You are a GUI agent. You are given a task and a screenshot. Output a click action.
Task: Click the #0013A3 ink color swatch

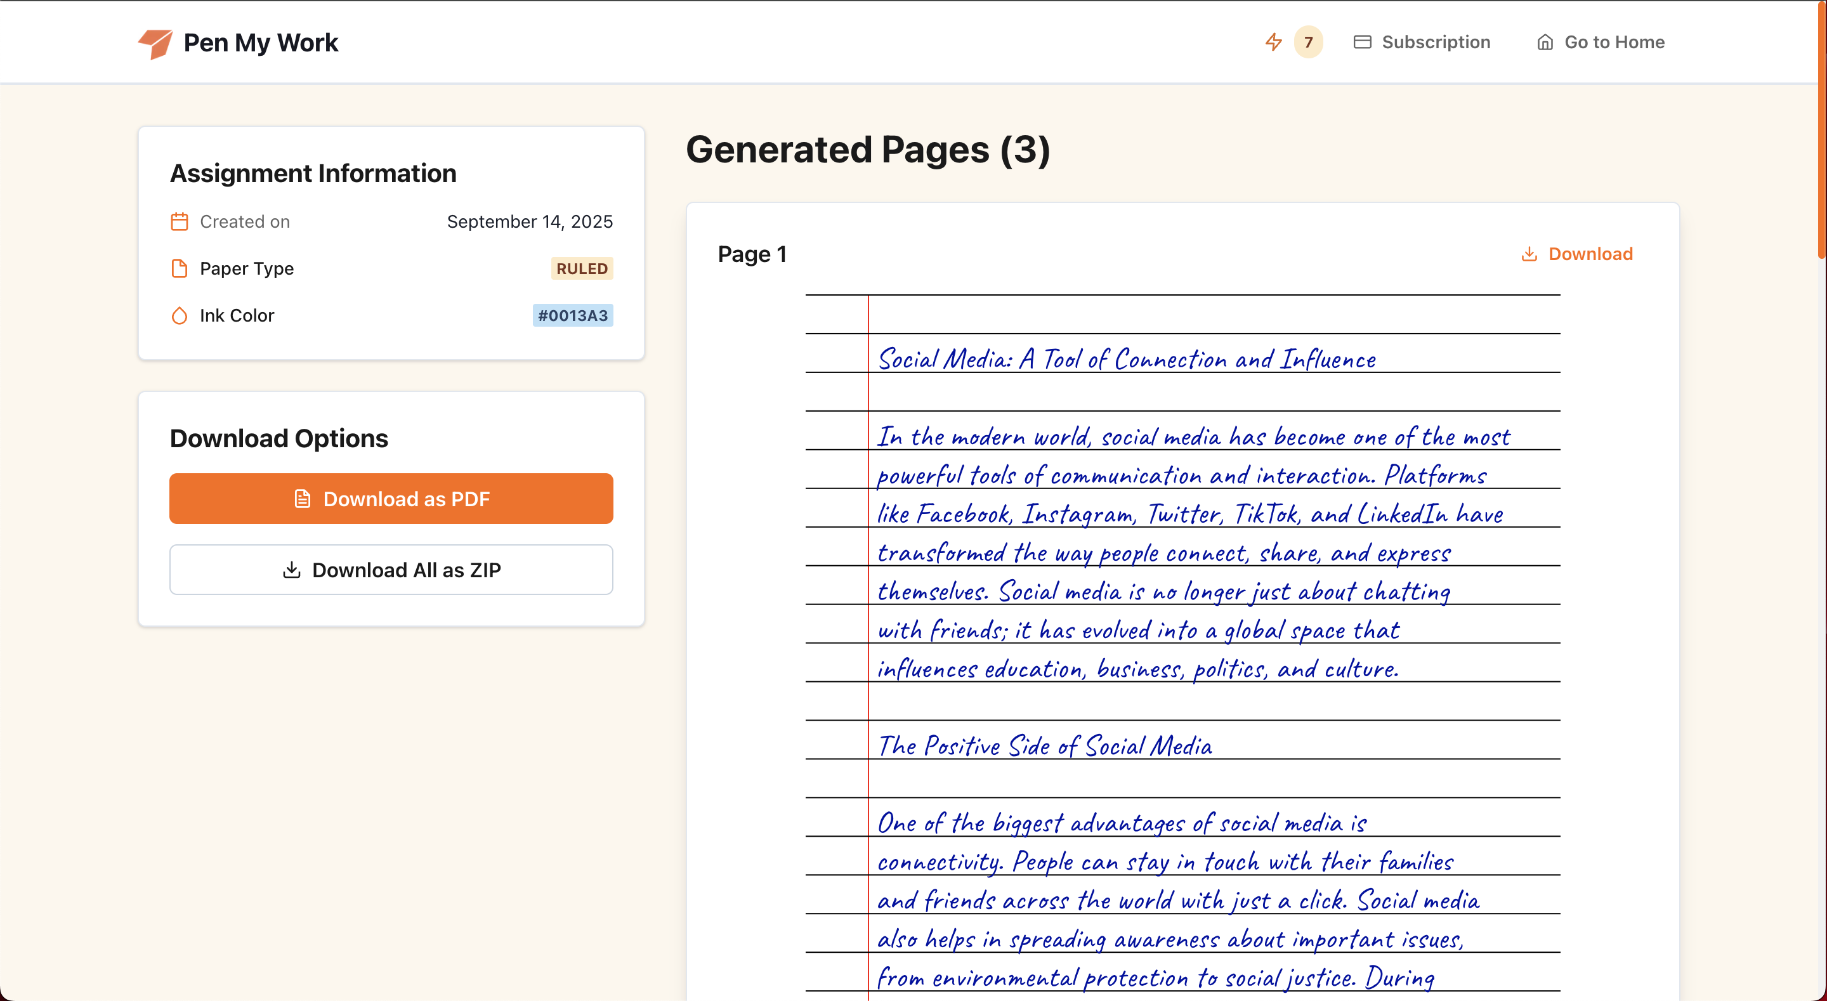(573, 315)
